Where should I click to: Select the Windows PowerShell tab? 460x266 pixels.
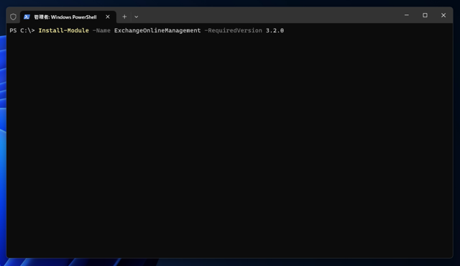68,17
